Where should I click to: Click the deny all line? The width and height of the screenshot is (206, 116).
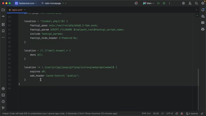point(36,55)
